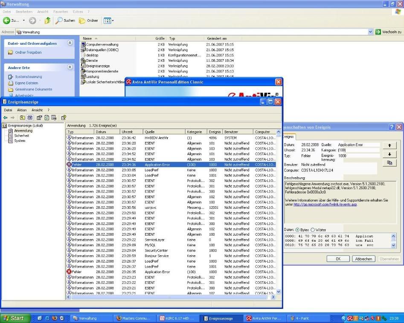Select the Ereignisanzeige (Lokal) root node
404x323 pixels.
pos(25,126)
